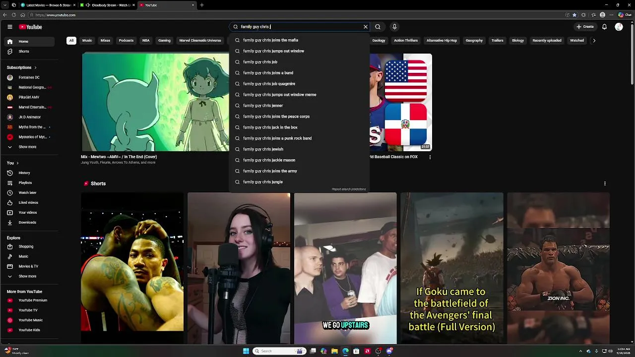The height and width of the screenshot is (357, 635).
Task: Open a new browser tab
Action: pos(202,5)
